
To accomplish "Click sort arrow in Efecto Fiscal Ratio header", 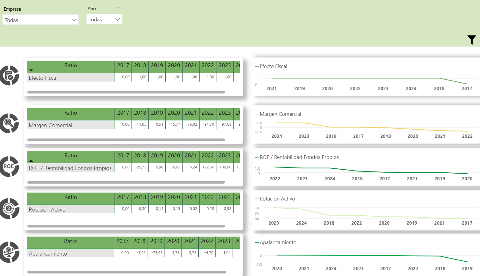I will [31, 70].
